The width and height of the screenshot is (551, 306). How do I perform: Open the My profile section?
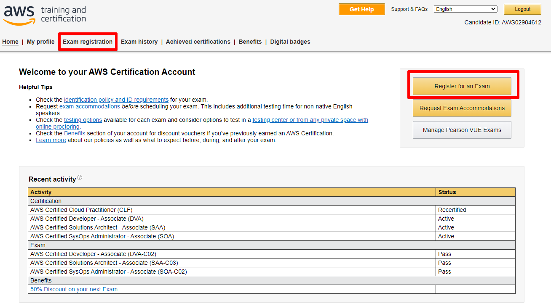pos(40,42)
